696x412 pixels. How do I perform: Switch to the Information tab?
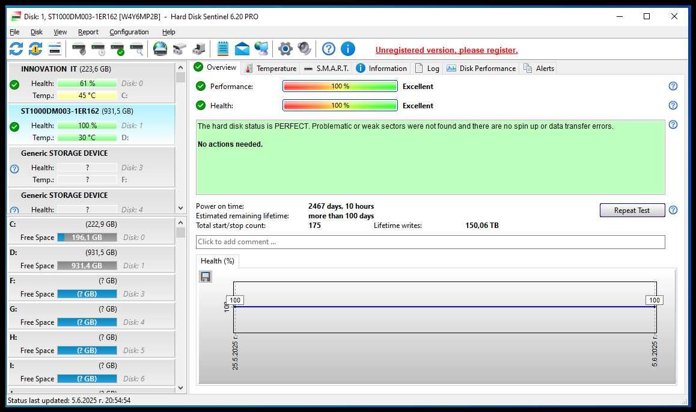click(x=381, y=69)
